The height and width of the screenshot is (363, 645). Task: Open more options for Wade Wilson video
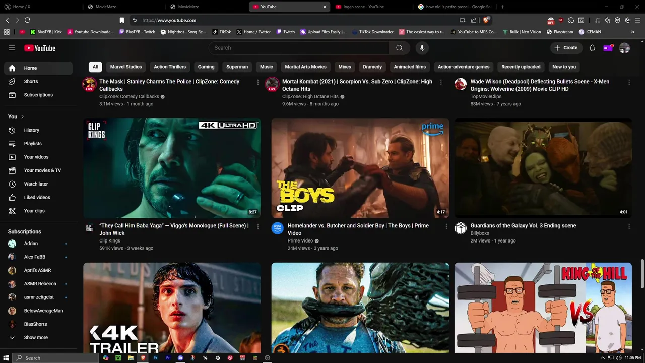click(629, 82)
